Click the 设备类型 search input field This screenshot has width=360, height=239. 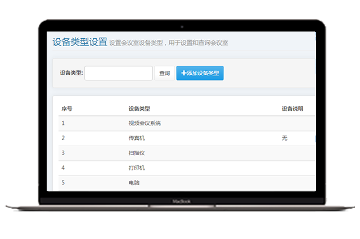click(119, 73)
